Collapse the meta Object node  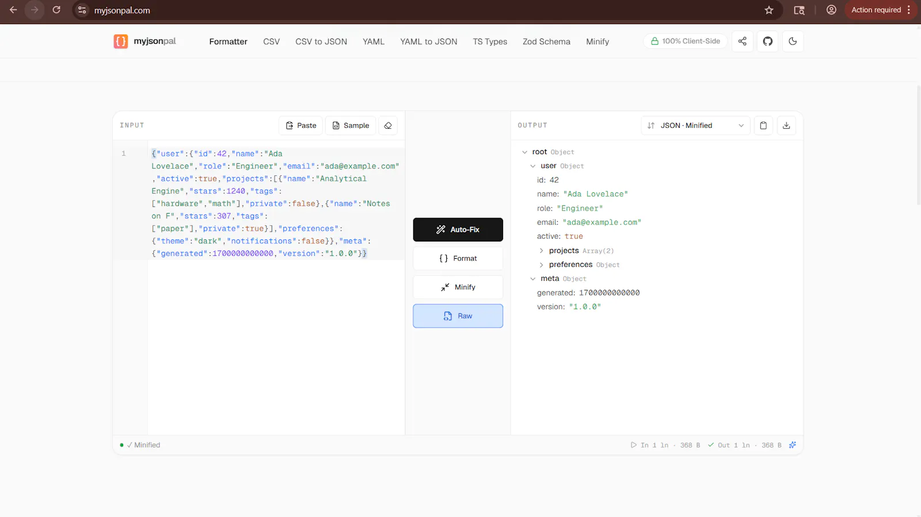click(533, 279)
